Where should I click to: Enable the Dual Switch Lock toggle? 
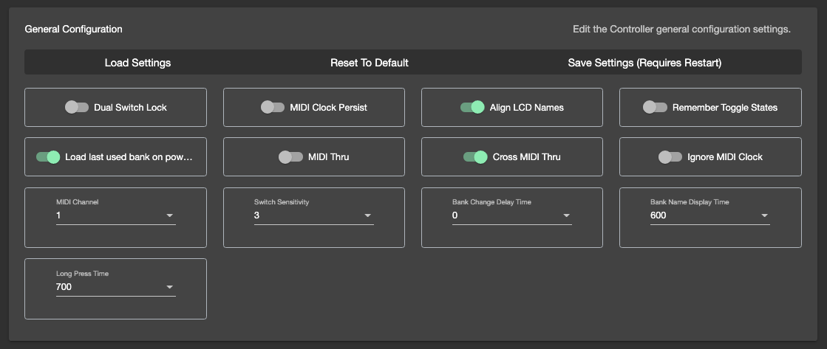click(x=76, y=108)
